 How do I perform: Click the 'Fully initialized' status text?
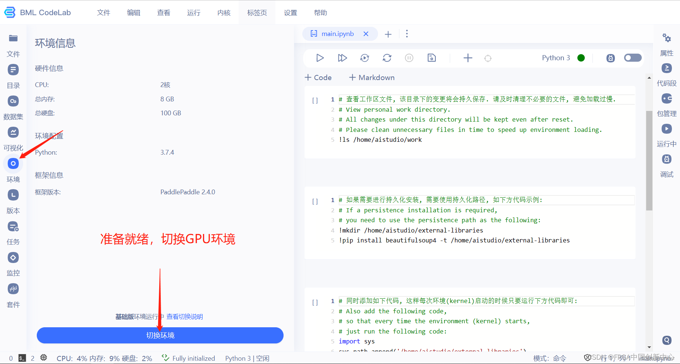click(x=193, y=358)
